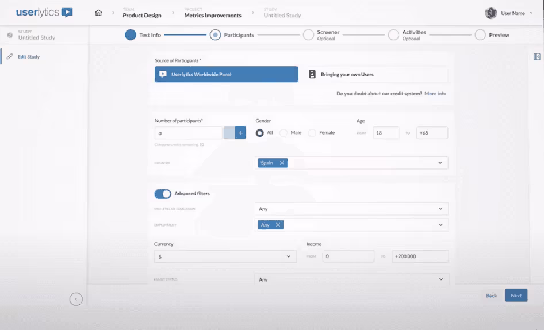Viewport: 544px width, 330px height.
Task: Remove the Spain country tag
Action: (282, 163)
